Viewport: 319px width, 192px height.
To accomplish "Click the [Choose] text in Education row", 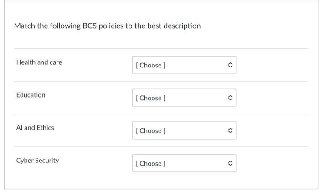I will (151, 98).
